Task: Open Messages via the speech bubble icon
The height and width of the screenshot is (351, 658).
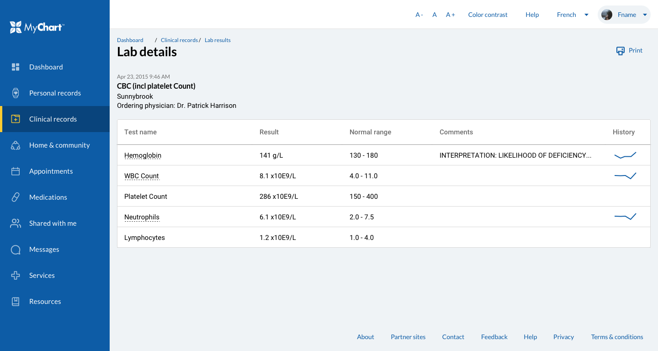Action: click(x=15, y=250)
